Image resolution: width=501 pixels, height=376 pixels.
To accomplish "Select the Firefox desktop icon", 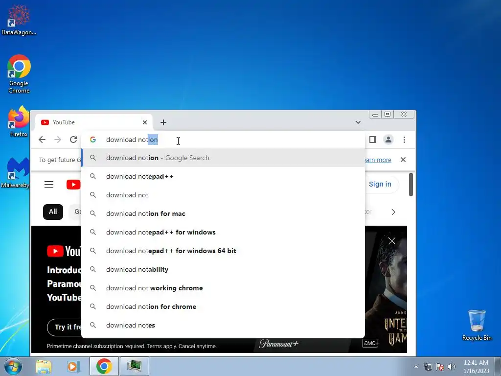I will click(x=19, y=121).
